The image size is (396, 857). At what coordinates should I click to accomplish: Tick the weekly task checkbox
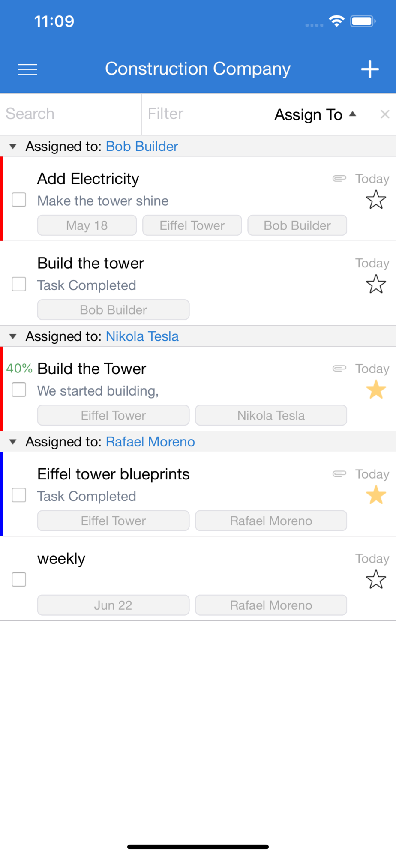[x=19, y=579]
